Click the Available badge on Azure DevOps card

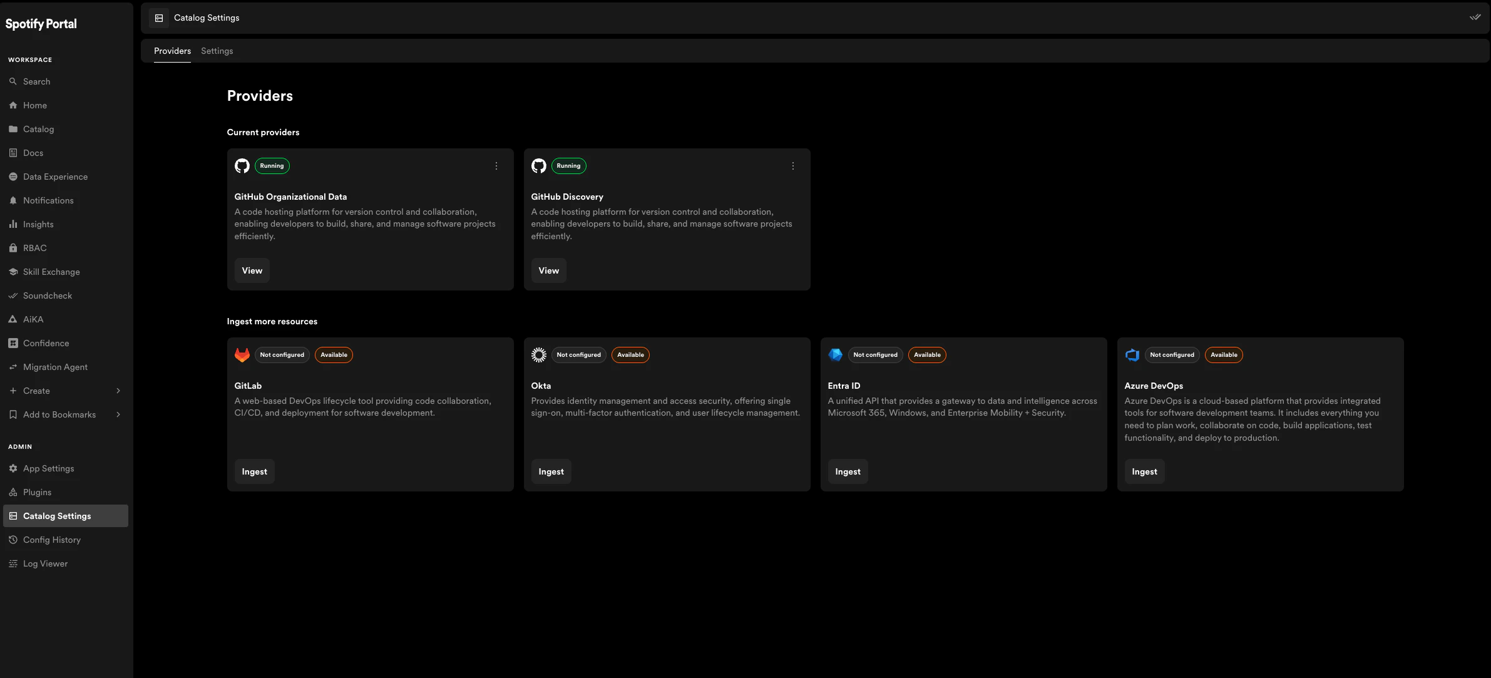(x=1224, y=355)
